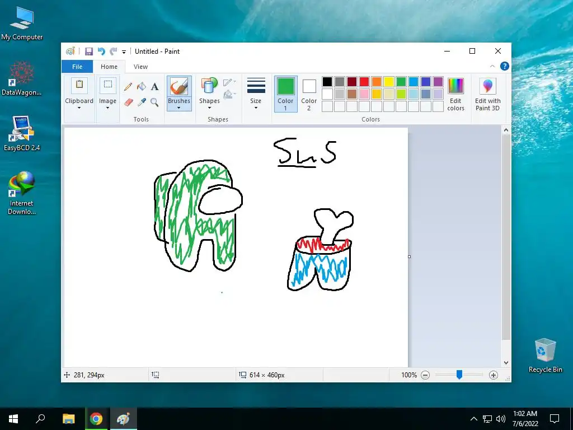Open Paint Help question mark icon
The image size is (573, 430).
(504, 66)
